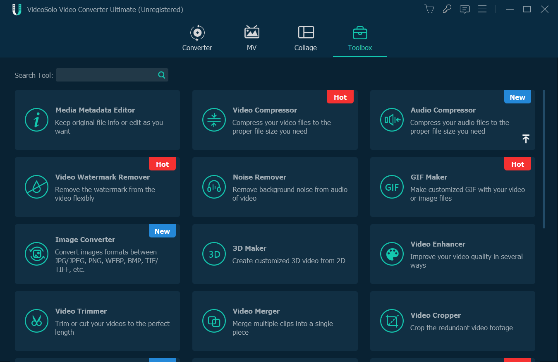Screen dimensions: 558x362
Task: Click the Video Enhancer palette icon
Action: point(392,254)
